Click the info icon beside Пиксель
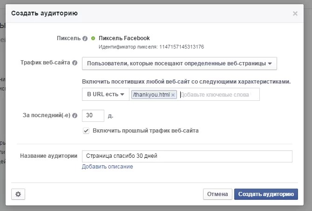This screenshot has width=312, height=211. tap(85, 38)
